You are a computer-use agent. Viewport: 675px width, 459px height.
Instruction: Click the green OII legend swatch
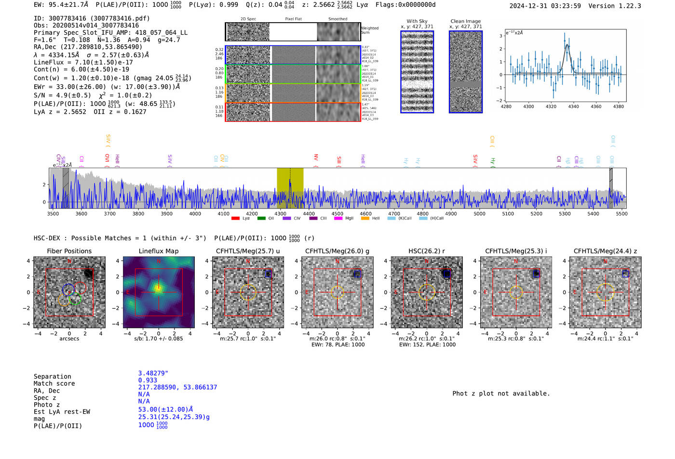[x=261, y=218]
